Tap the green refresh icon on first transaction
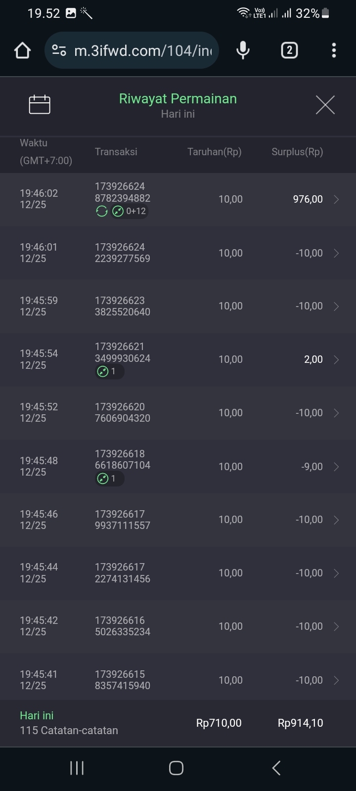Viewport: 356px width, 791px height. click(x=102, y=212)
